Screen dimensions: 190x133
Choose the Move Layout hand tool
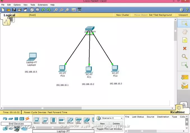[x=185, y=32]
